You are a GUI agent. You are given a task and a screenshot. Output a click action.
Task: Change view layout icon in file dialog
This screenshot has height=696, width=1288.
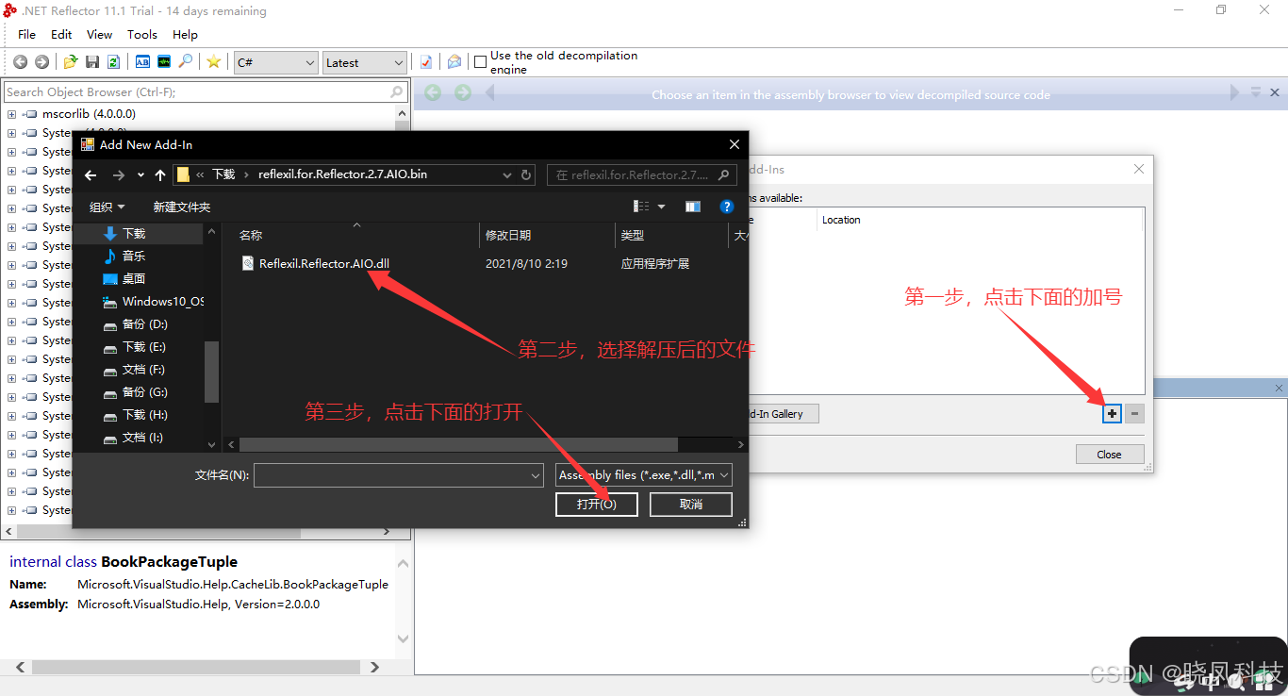pyautogui.click(x=642, y=207)
